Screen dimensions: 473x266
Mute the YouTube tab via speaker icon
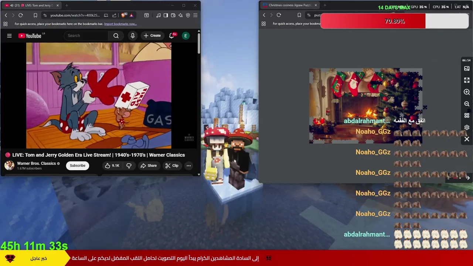pyautogui.click(x=12, y=5)
